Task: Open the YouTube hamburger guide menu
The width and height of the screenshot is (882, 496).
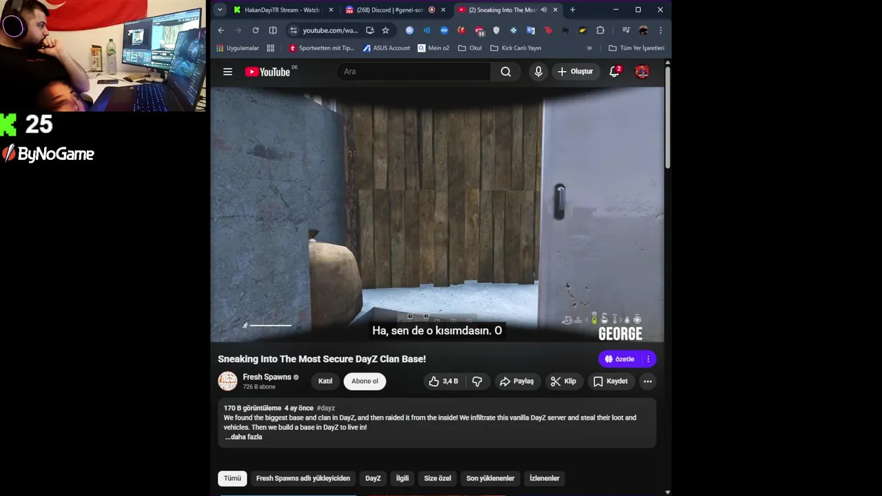Action: pos(227,72)
